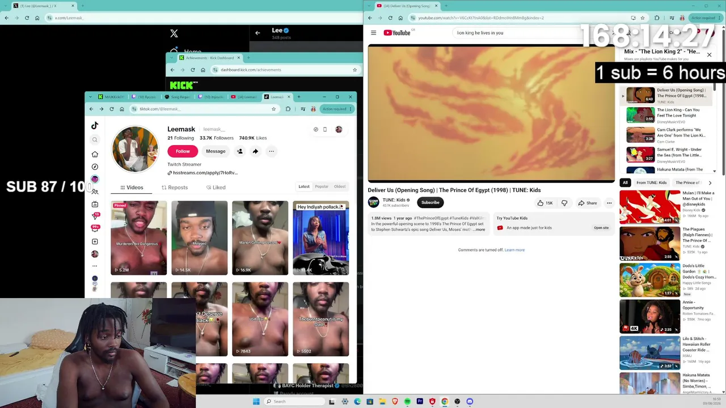Open TikTok home from the sidebar
Screen dimensions: 726x408
click(95, 154)
